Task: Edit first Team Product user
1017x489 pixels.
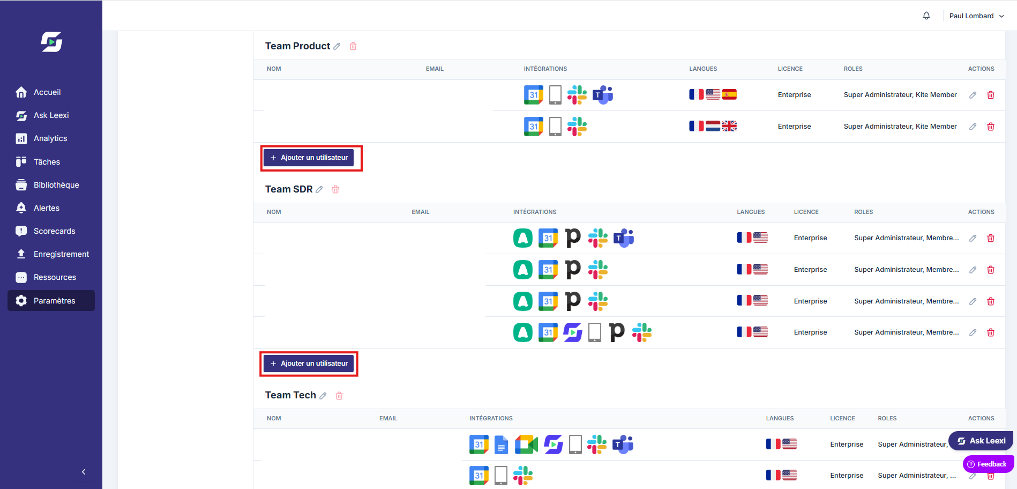Action: click(x=973, y=95)
